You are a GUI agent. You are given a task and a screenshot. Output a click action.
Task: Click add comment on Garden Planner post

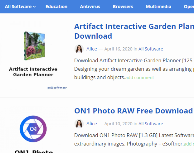click(x=139, y=78)
